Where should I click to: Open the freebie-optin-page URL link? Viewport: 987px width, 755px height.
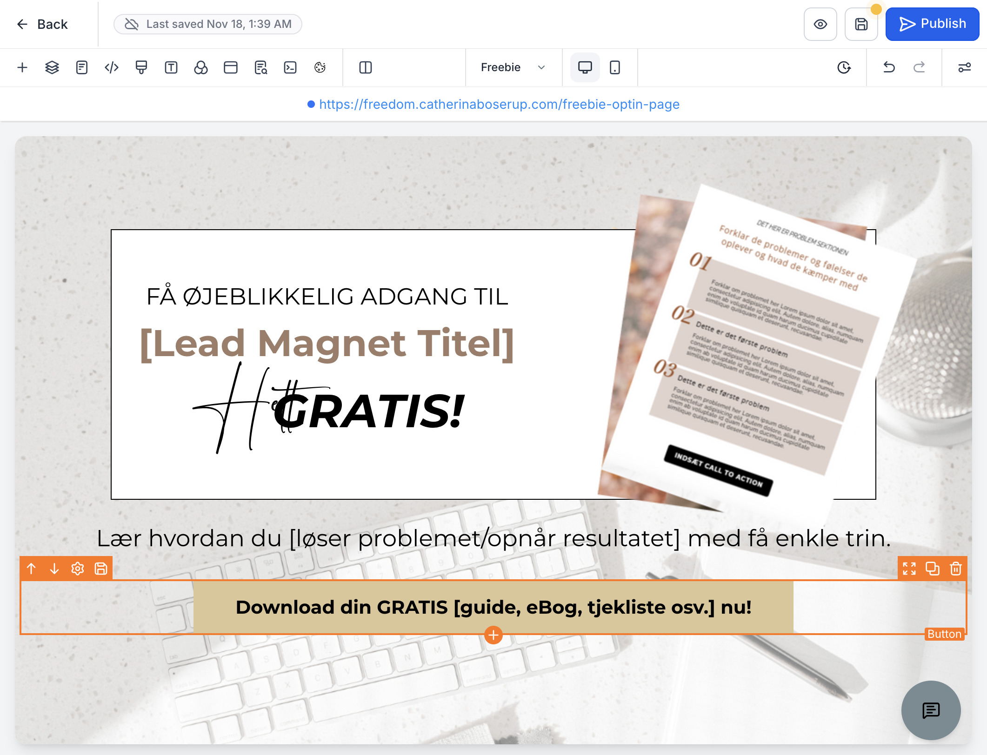(x=499, y=104)
